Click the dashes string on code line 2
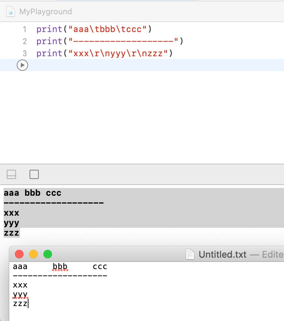The width and height of the screenshot is (284, 321). [x=125, y=41]
